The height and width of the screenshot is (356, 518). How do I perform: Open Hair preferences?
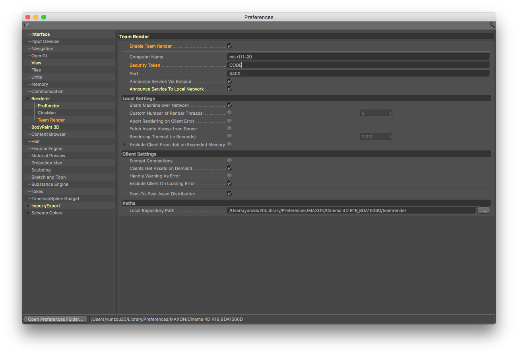(x=35, y=141)
